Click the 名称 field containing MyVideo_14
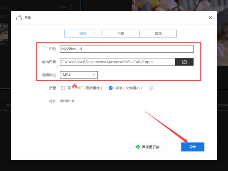 pos(127,49)
